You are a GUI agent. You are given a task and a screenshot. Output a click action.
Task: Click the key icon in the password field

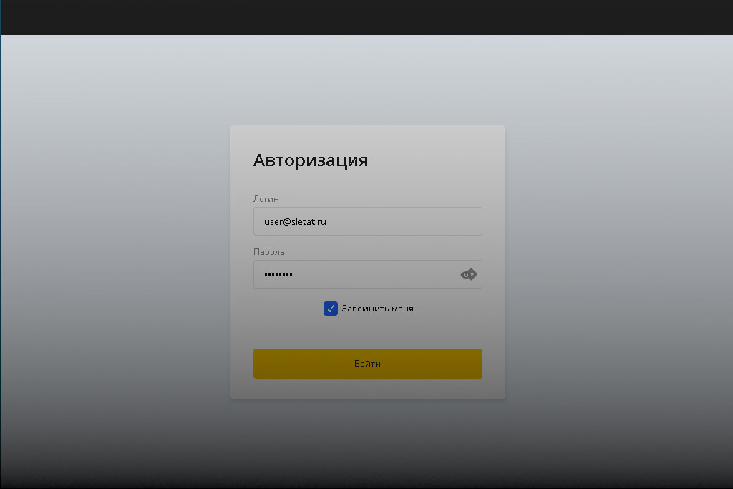pyautogui.click(x=468, y=274)
